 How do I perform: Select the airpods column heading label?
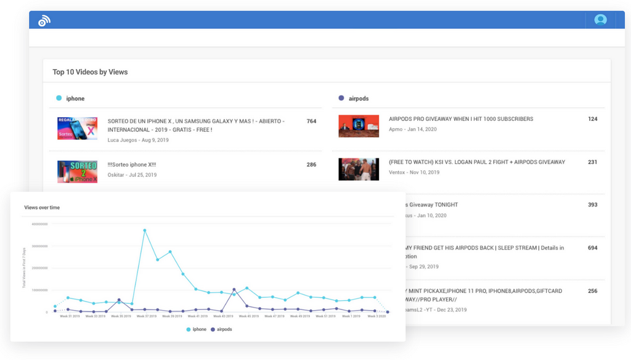pos(358,99)
